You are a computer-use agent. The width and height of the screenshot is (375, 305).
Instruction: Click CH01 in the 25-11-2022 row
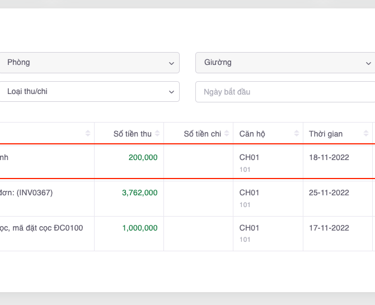pos(250,193)
